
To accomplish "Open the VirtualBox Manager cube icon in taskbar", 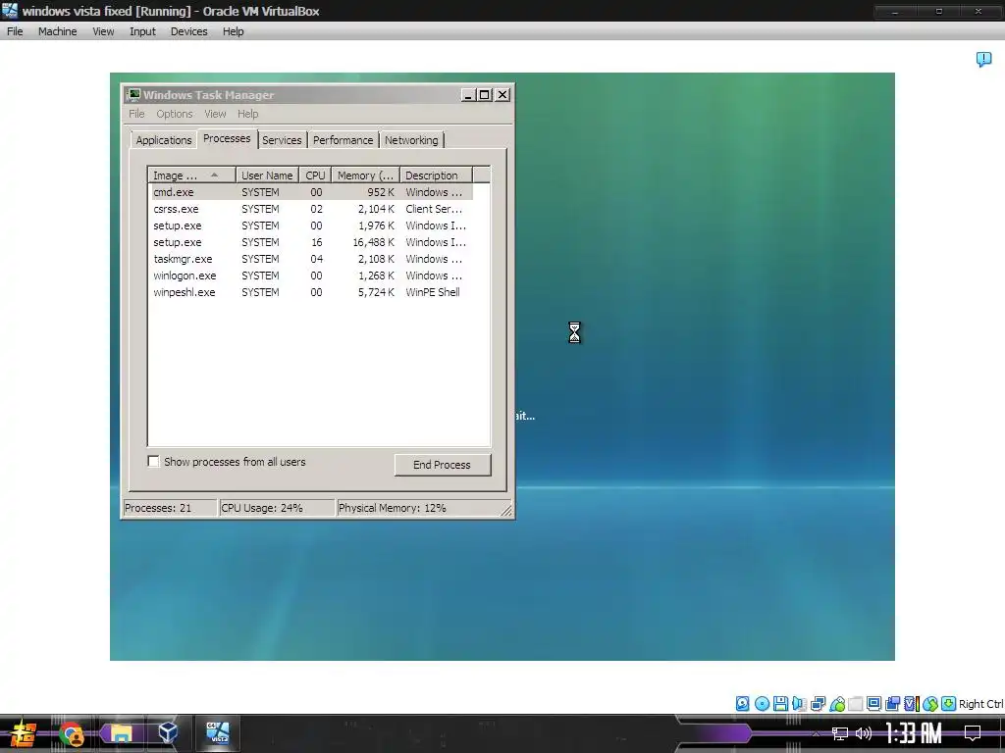I will tap(168, 732).
